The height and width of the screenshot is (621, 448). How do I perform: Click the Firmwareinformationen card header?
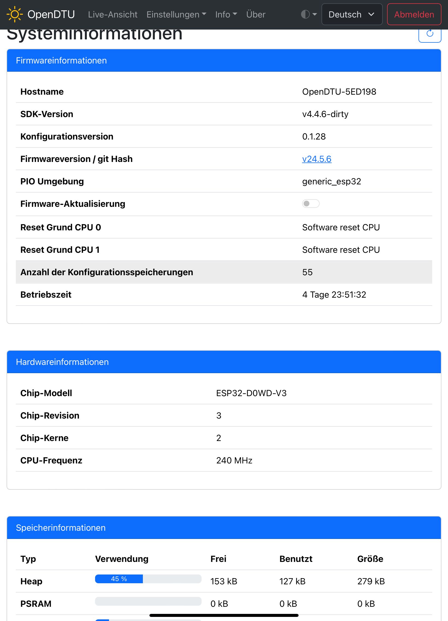pyautogui.click(x=224, y=60)
